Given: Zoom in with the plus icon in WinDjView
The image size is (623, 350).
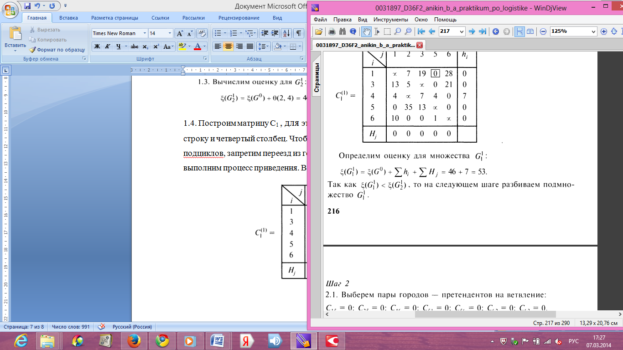Looking at the screenshot, I should click(x=604, y=31).
